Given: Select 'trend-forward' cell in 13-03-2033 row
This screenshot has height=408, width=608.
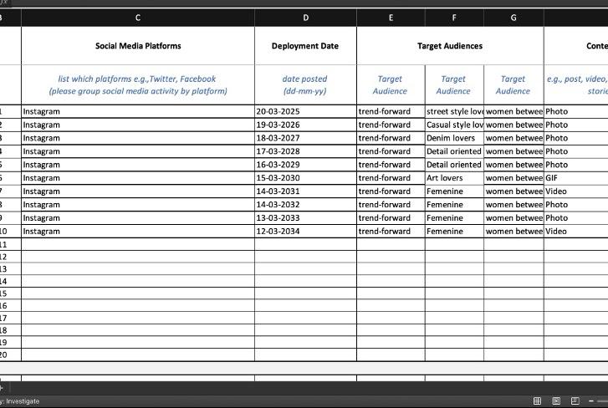Looking at the screenshot, I should point(391,217).
